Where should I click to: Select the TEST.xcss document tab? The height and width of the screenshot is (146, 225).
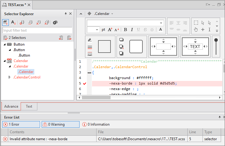16,4
